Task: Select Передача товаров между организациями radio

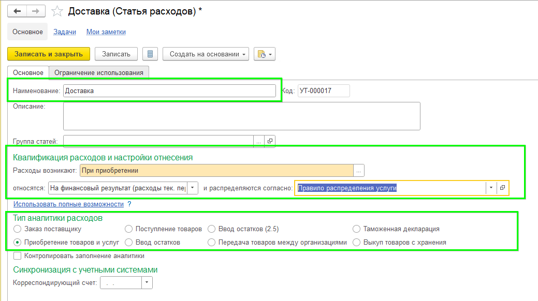Action: click(x=212, y=243)
